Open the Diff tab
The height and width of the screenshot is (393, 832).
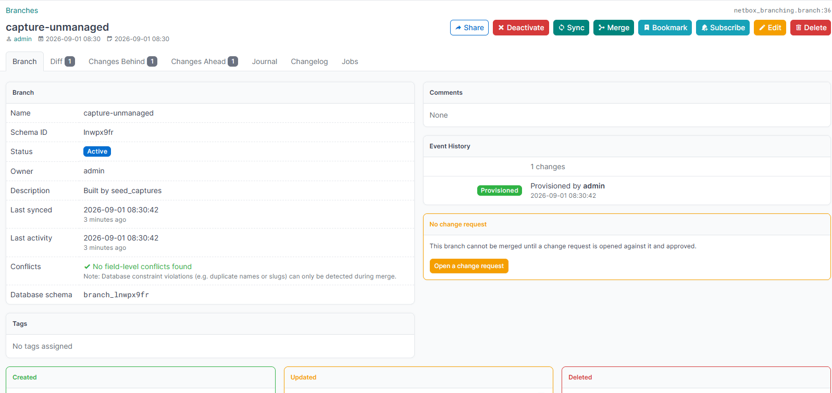click(63, 61)
